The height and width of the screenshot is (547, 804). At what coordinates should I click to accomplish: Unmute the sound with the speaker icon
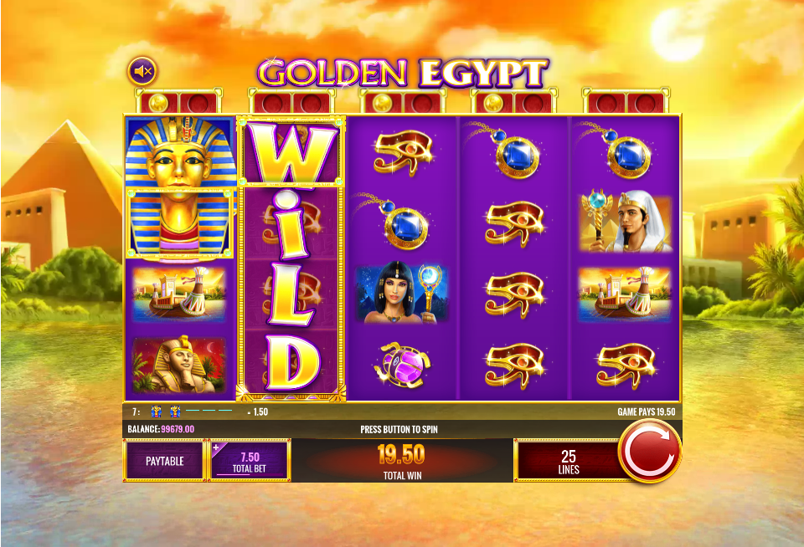[142, 72]
